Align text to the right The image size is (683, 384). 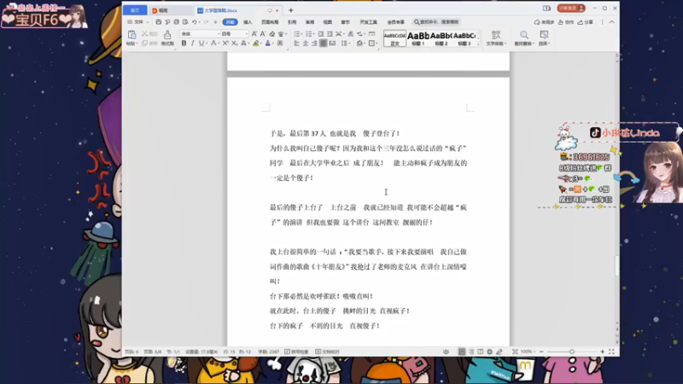click(x=314, y=44)
